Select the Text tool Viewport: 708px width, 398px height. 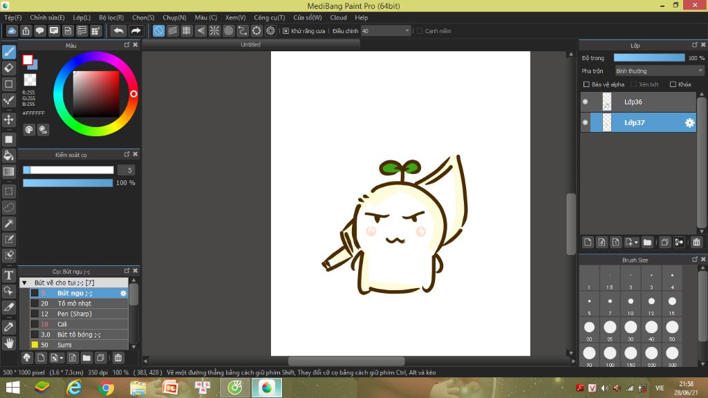8,275
